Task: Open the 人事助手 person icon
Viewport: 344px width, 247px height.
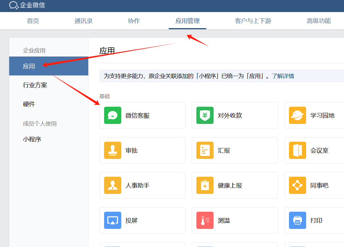Action: pyautogui.click(x=113, y=185)
